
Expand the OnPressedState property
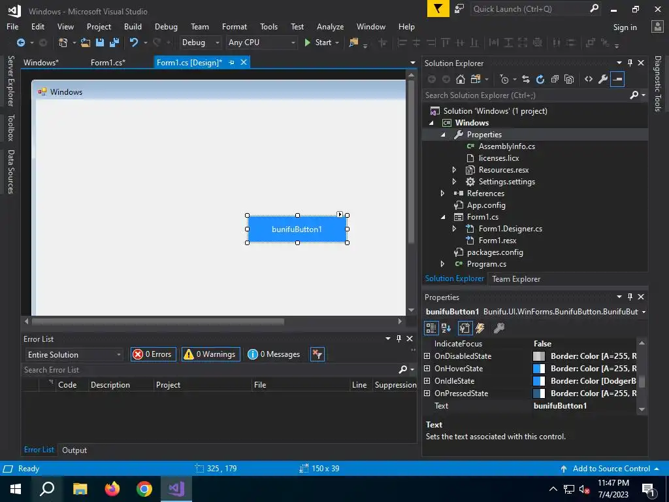pyautogui.click(x=427, y=393)
